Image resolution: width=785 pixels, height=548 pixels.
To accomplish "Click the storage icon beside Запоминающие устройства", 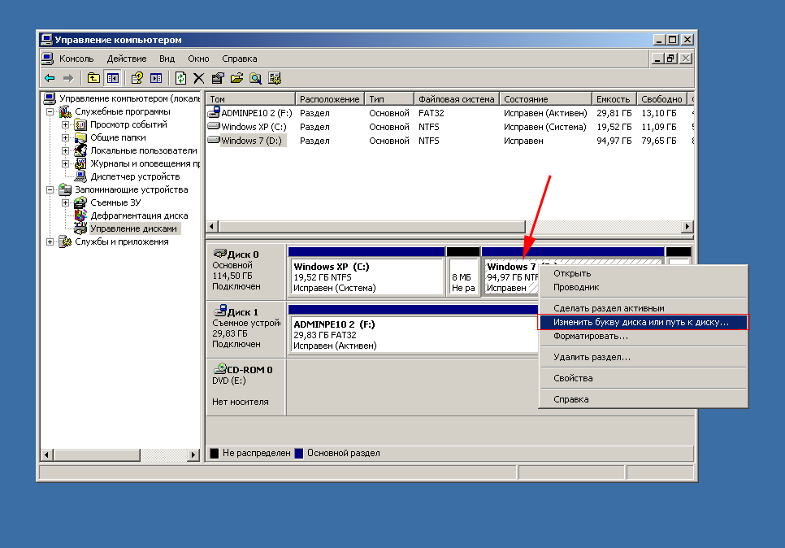I will 65,189.
